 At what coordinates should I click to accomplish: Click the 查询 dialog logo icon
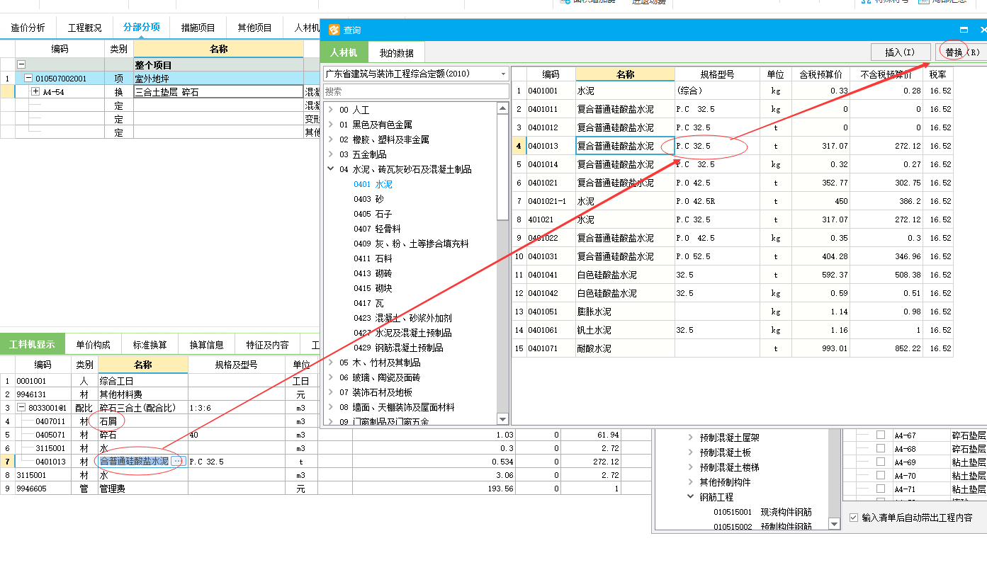click(x=334, y=30)
